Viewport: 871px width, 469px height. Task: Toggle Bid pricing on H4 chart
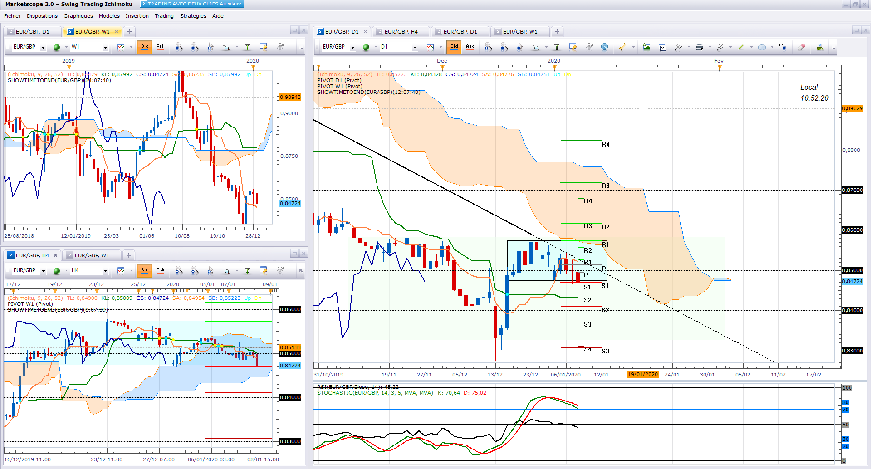(145, 271)
